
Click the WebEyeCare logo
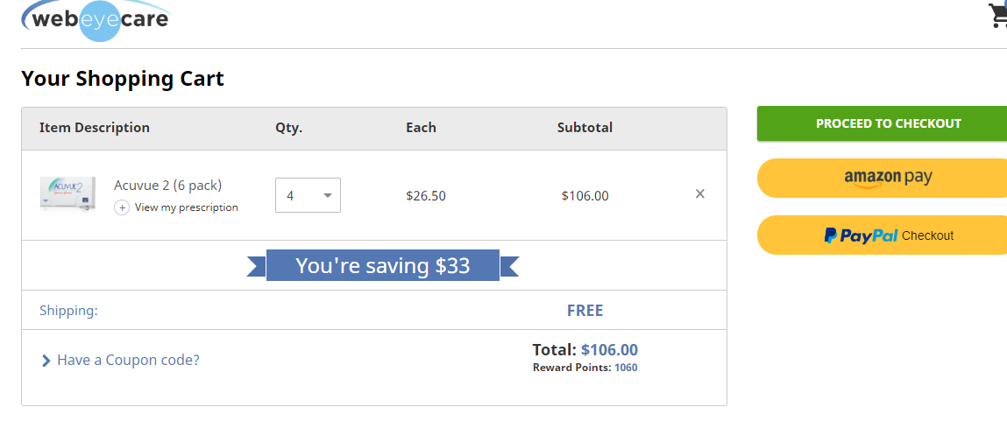[97, 20]
